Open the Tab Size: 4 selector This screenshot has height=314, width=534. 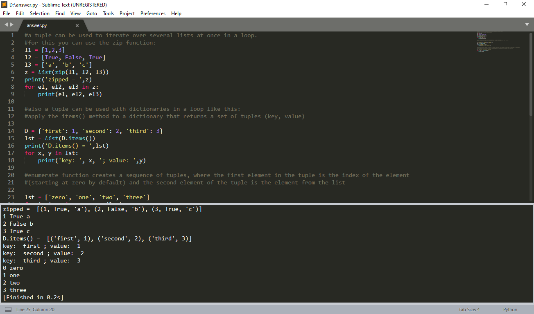[469, 310]
